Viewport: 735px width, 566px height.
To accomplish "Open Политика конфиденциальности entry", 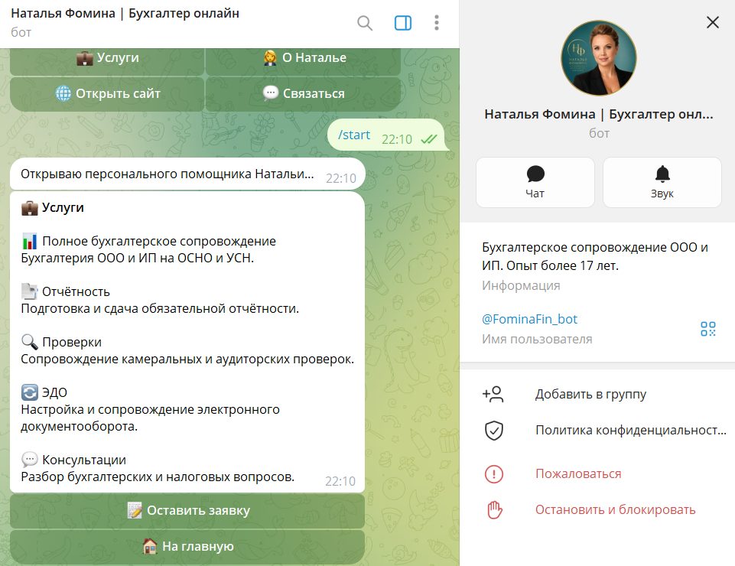I will click(x=597, y=431).
